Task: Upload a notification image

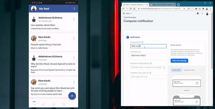Action: [164, 67]
